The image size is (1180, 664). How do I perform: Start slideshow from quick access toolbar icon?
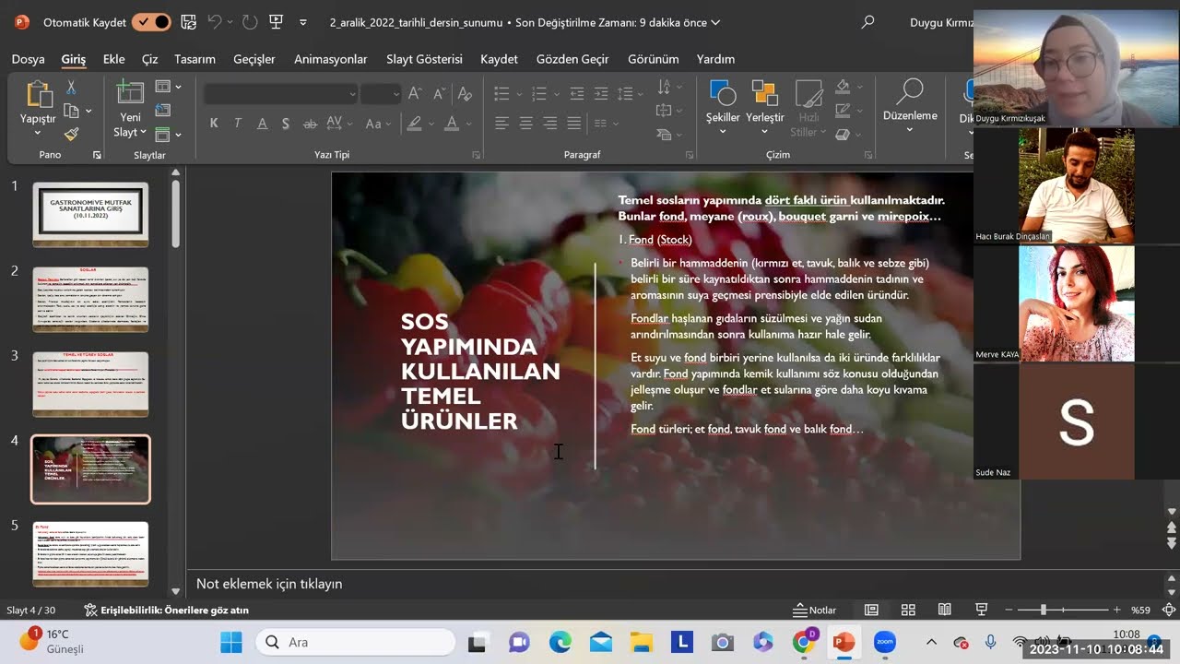click(x=276, y=22)
